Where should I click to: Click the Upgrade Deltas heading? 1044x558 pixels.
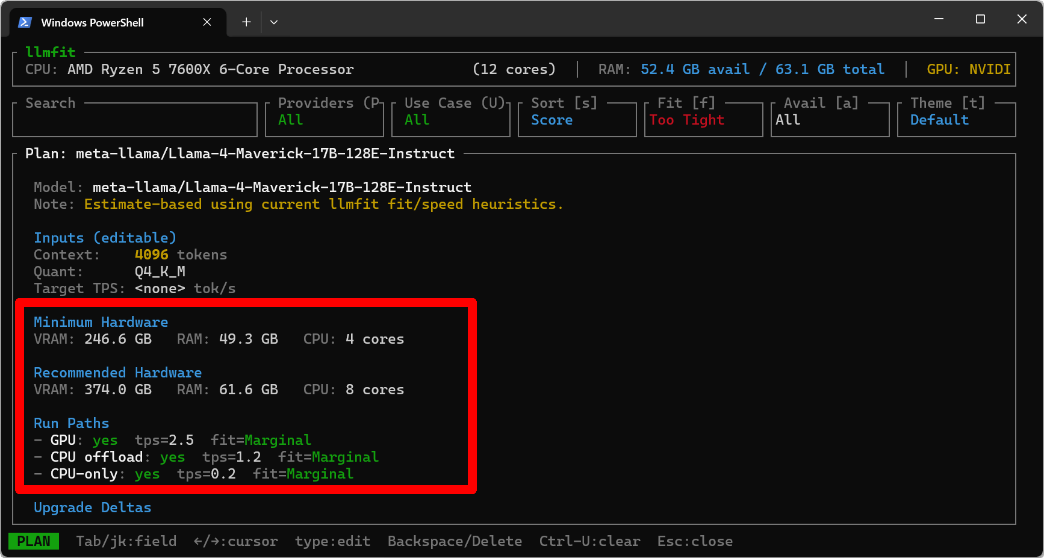(93, 507)
